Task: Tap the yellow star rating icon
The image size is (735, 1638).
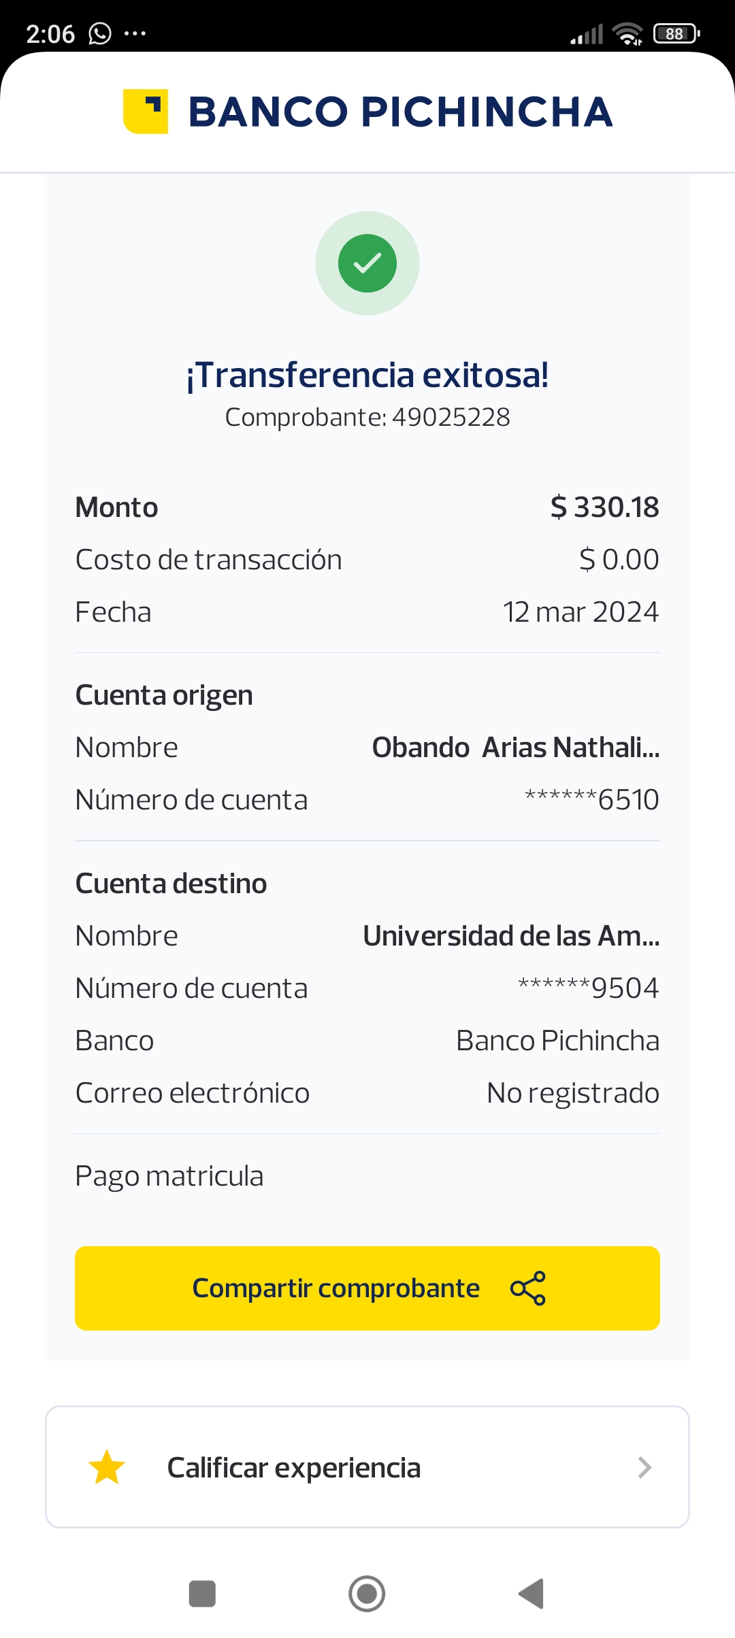Action: (x=107, y=1467)
